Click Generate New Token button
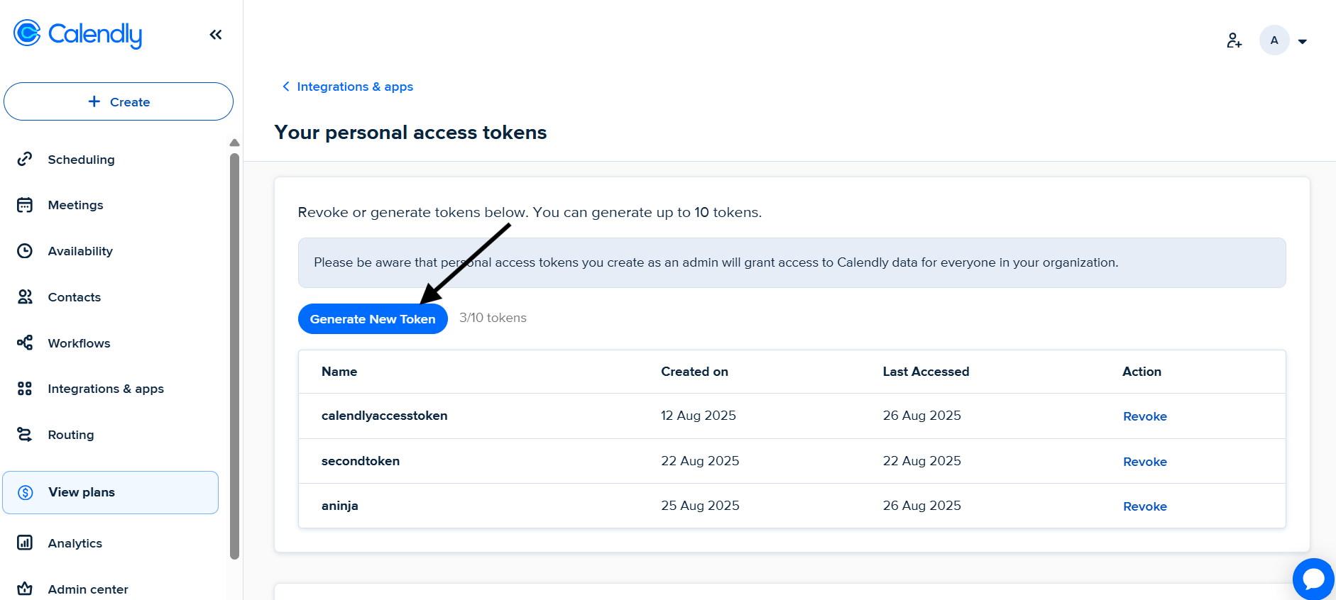1336x600 pixels. 373,319
